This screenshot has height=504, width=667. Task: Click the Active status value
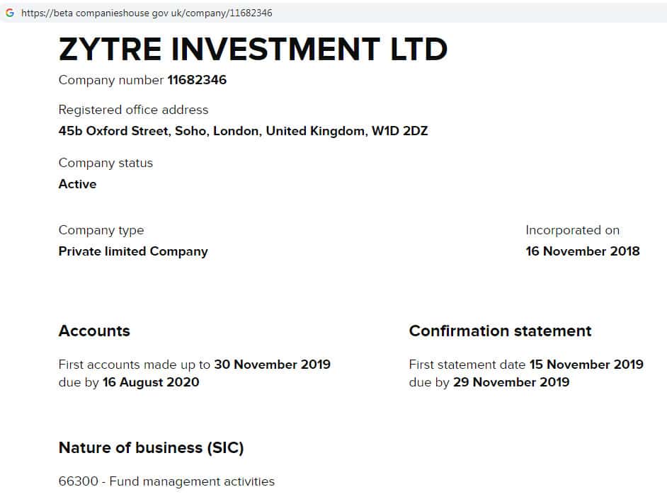pyautogui.click(x=77, y=184)
